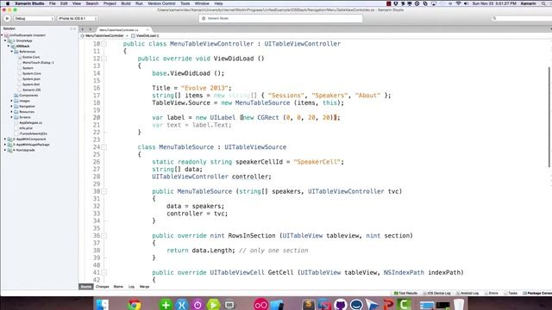Click the Spotlight search icon in menu bar
Image resolution: width=552 pixels, height=310 pixels.
pos(543,3)
